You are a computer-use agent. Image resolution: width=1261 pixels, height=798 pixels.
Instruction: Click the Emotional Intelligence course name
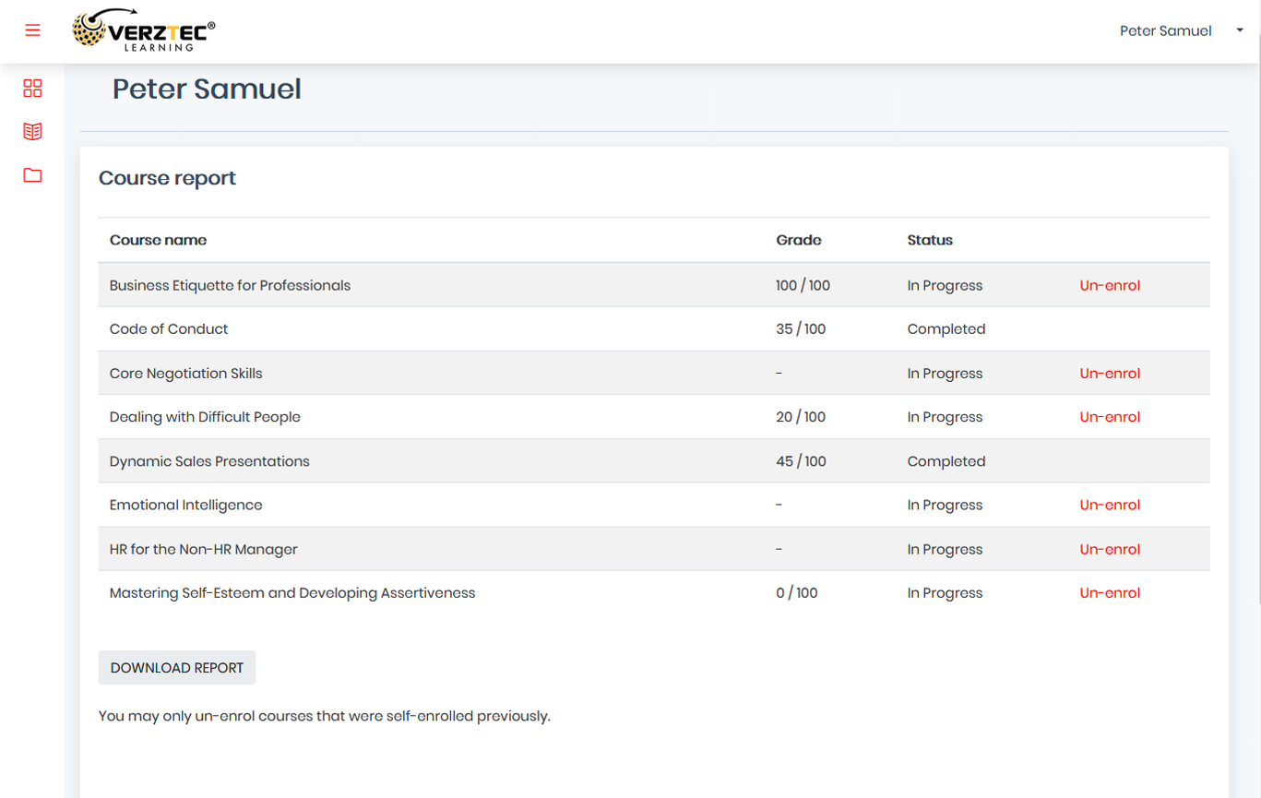pos(185,505)
